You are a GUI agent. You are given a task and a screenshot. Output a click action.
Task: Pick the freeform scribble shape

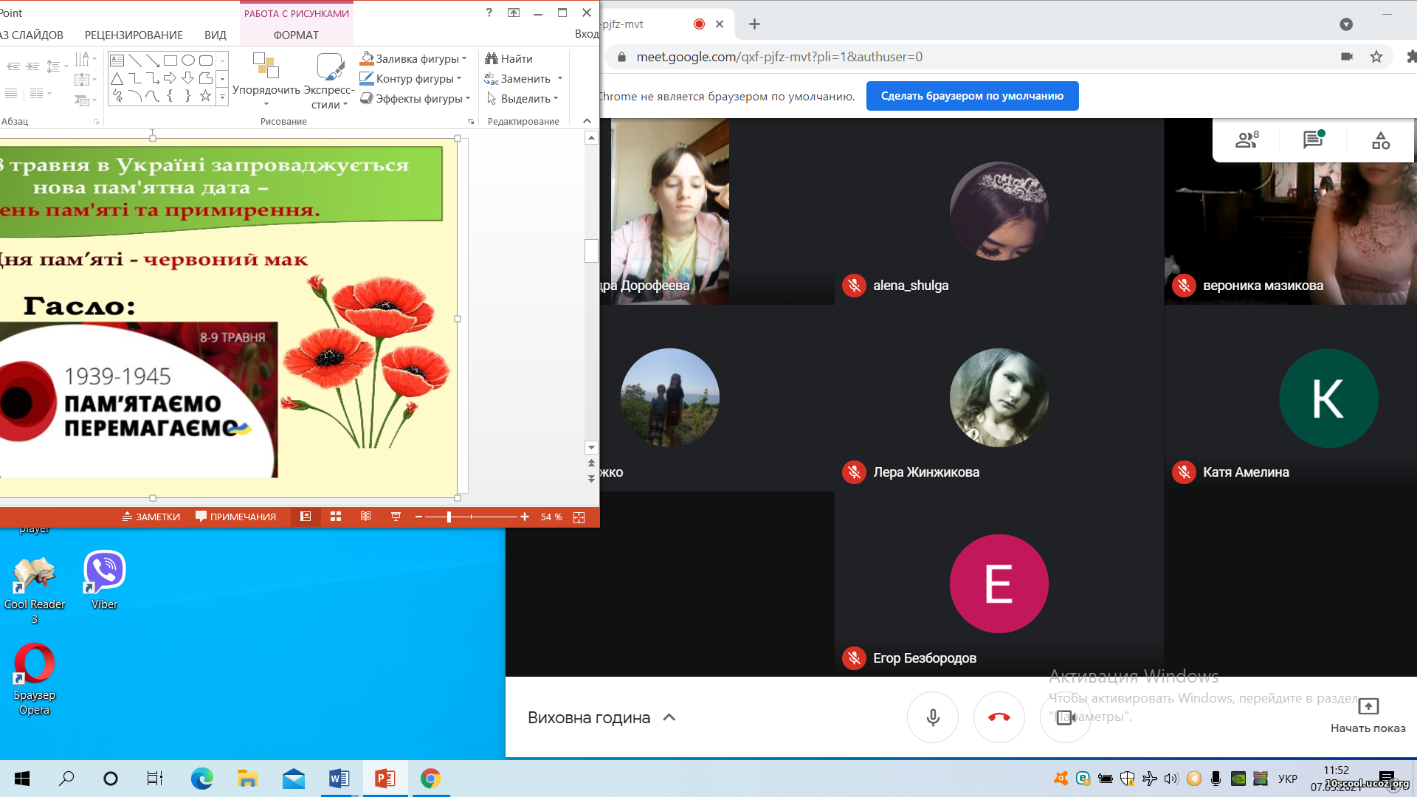pyautogui.click(x=117, y=96)
